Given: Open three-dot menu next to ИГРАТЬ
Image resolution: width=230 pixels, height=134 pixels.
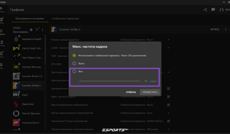Looking at the screenshot, I should tap(226, 29).
